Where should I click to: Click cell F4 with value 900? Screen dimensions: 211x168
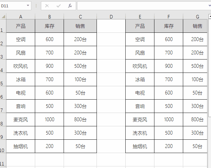pos(168,66)
